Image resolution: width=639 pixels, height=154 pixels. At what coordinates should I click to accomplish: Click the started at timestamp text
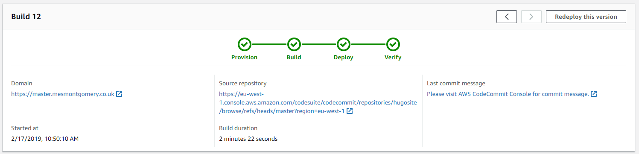45,139
